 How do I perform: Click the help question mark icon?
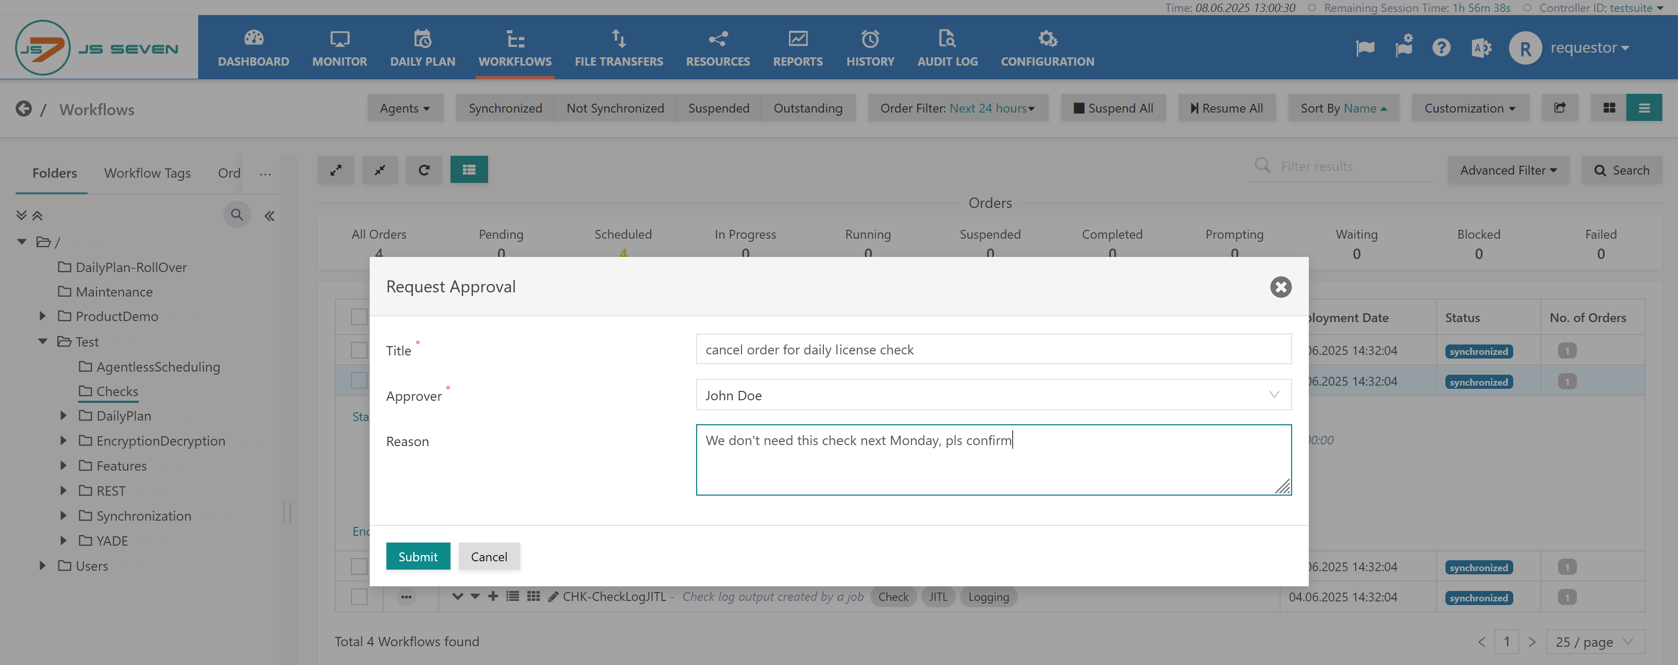(x=1441, y=47)
